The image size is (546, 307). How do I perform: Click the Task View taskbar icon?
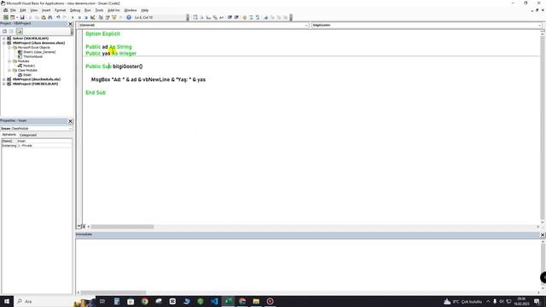point(102,301)
